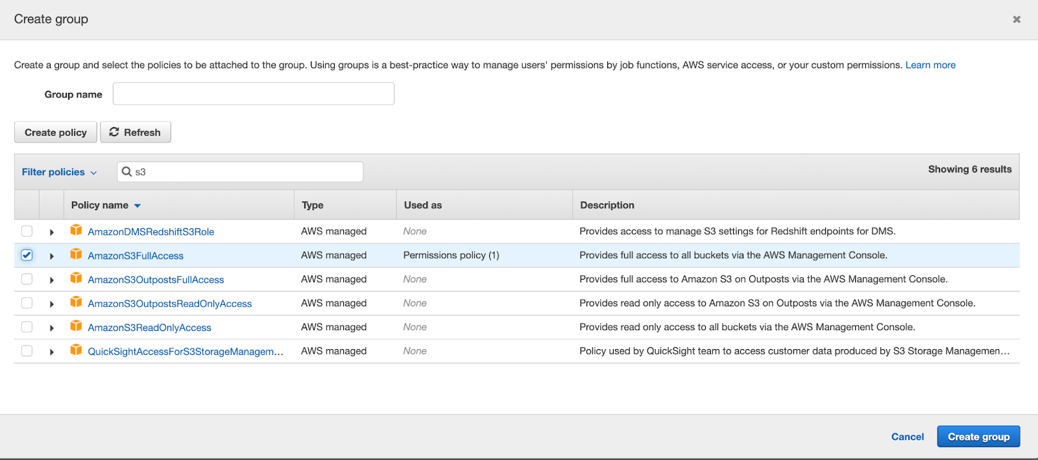This screenshot has height=460, width=1038.
Task: Click the Create group dialog title
Action: 51,19
